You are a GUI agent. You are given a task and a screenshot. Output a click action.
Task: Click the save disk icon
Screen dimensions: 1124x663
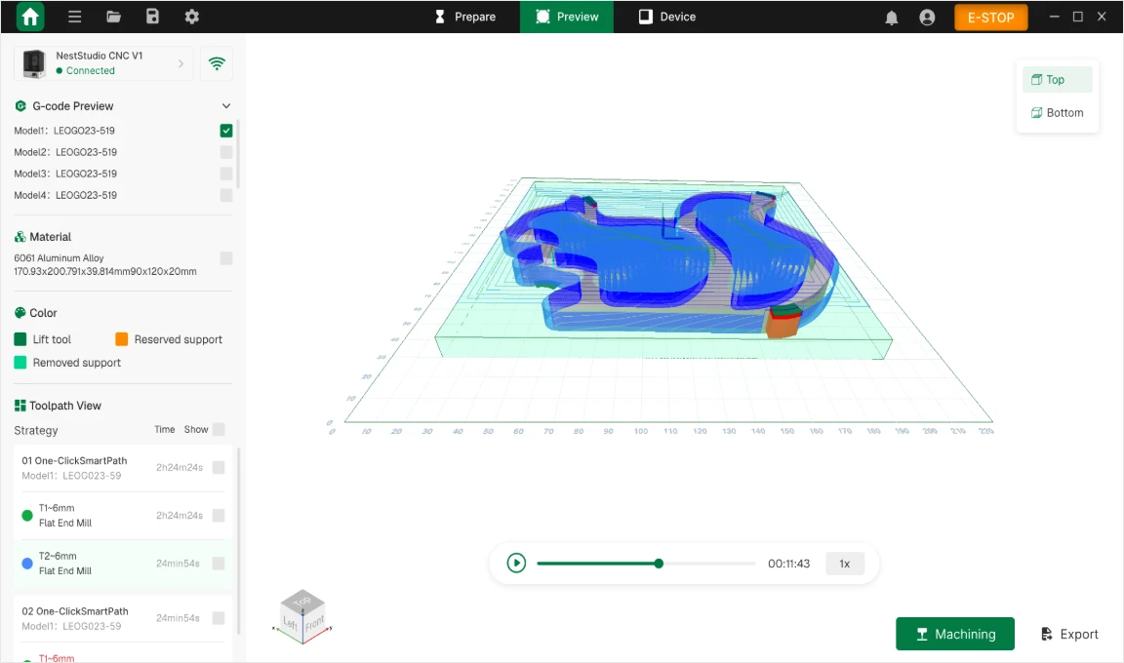152,17
